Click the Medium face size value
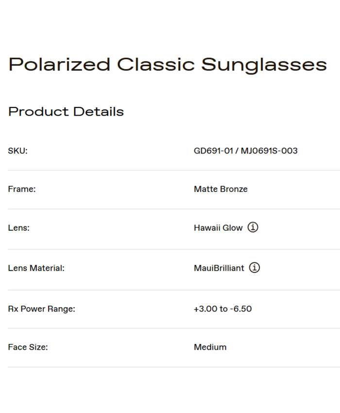340x413 pixels. (210, 347)
